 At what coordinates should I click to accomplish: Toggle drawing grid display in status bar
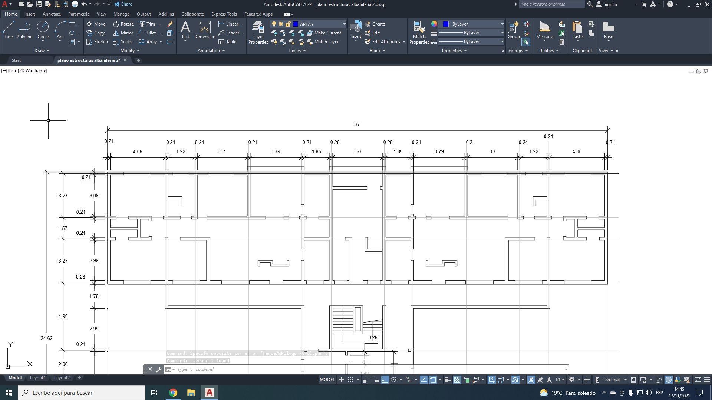pos(341,380)
